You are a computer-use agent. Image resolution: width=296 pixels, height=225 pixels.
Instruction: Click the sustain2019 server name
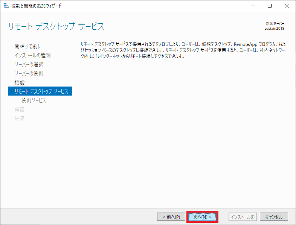[274, 29]
